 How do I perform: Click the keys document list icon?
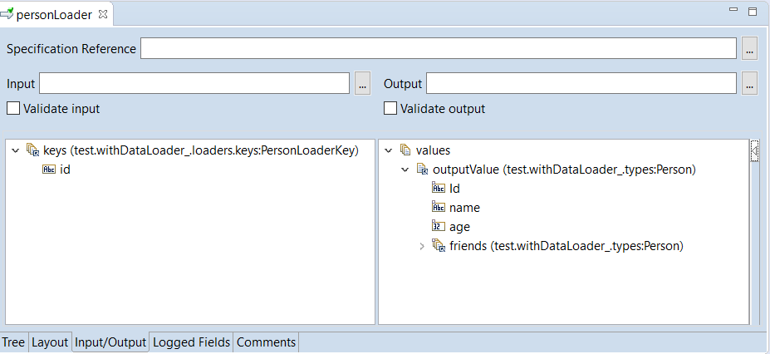coord(33,150)
